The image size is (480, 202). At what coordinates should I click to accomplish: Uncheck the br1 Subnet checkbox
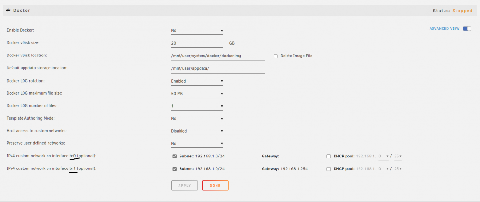(x=175, y=169)
